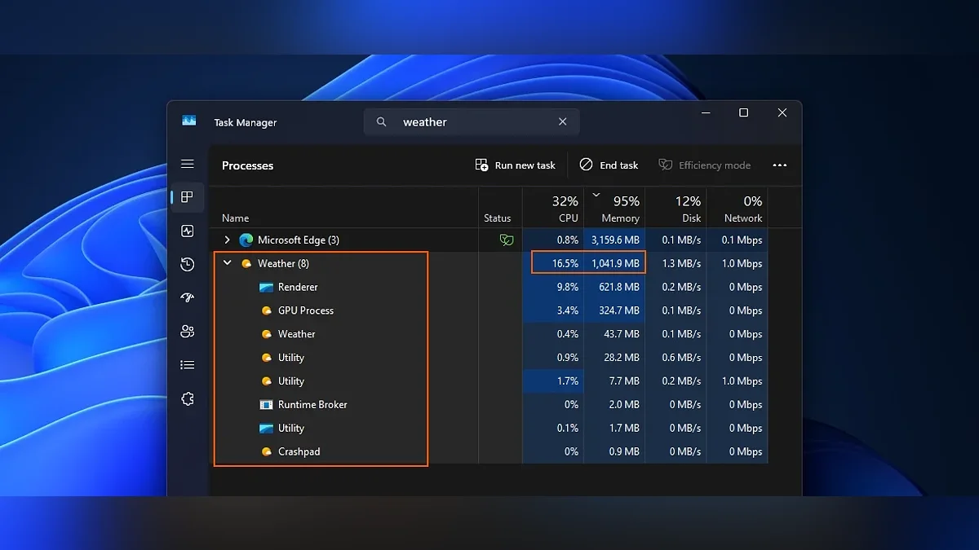The image size is (979, 550).
Task: Select the Crashpad row
Action: 489,451
